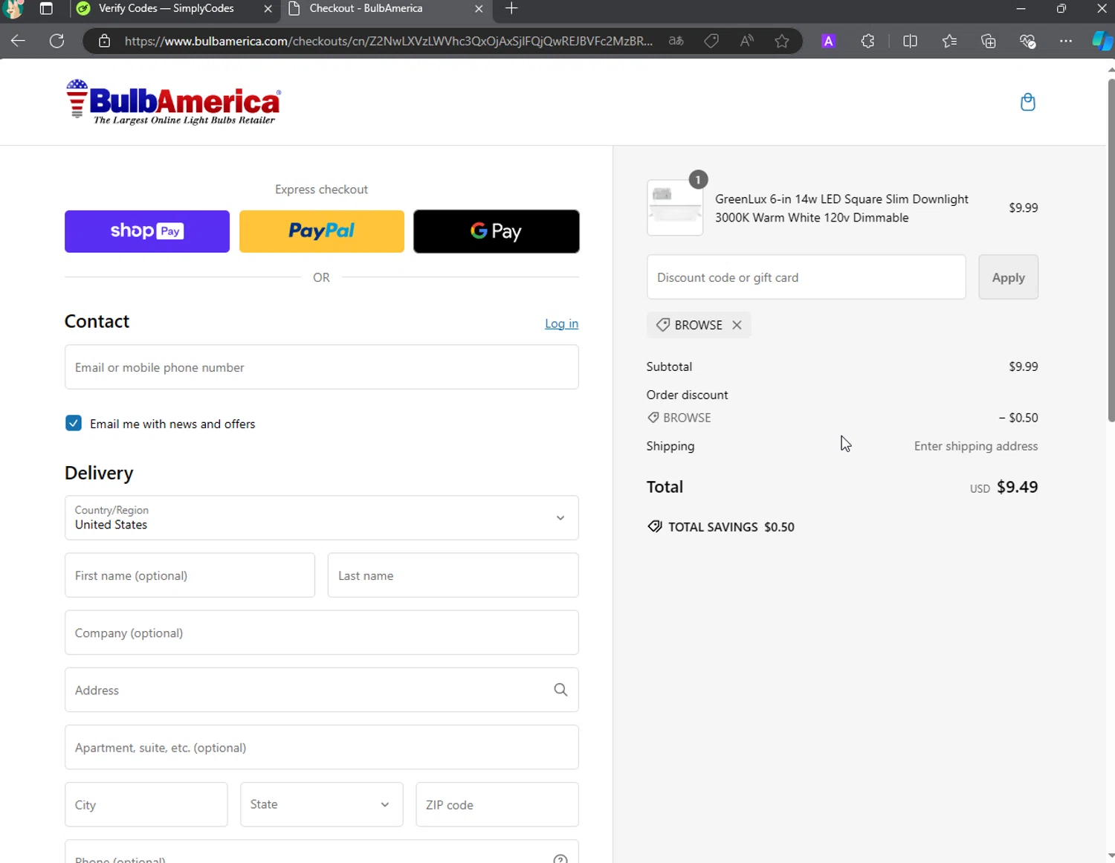Pay with PayPal button
1115x863 pixels.
tap(322, 231)
